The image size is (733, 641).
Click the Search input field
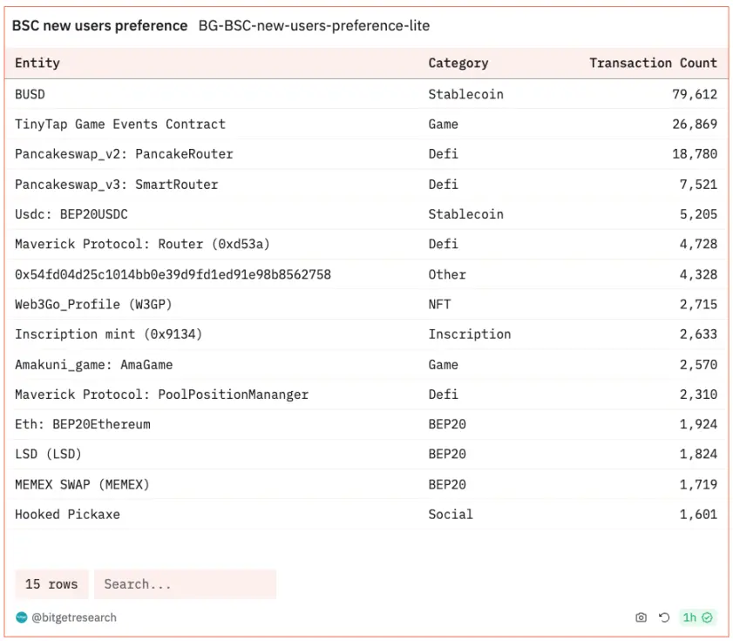click(x=185, y=584)
